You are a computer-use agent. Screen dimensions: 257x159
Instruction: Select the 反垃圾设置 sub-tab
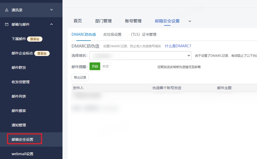point(112,34)
